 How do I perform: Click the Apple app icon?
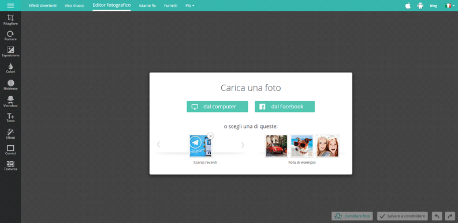coord(408,6)
